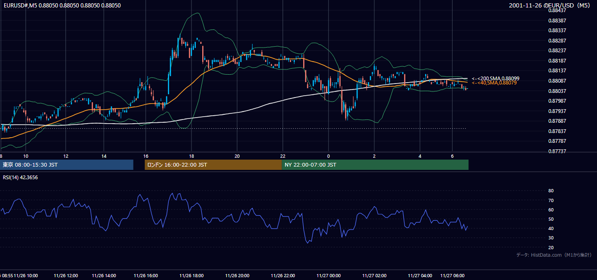Click hour 12 under the price chart
The width and height of the screenshot is (597, 280).
[x=66, y=156]
